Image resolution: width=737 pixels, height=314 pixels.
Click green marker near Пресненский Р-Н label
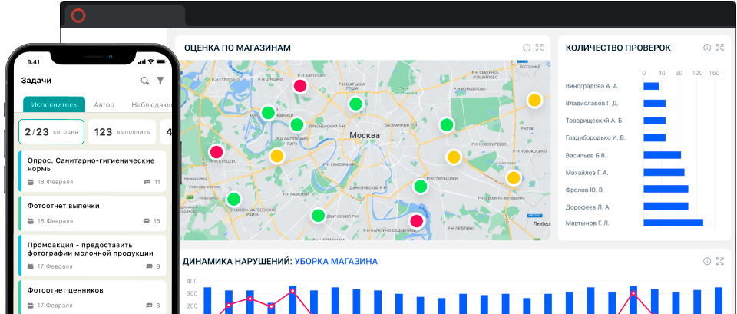[x=296, y=124]
